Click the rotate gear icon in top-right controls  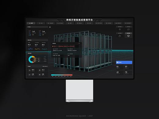pos(120,29)
